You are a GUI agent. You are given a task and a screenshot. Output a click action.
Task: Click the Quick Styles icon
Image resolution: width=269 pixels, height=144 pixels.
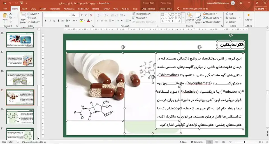click(198, 16)
